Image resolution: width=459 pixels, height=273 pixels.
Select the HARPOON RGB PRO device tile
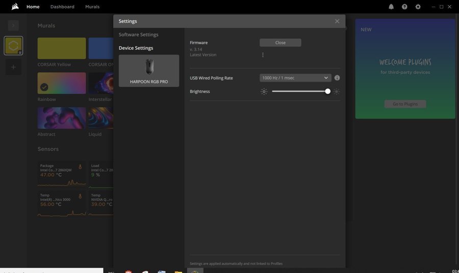(149, 71)
